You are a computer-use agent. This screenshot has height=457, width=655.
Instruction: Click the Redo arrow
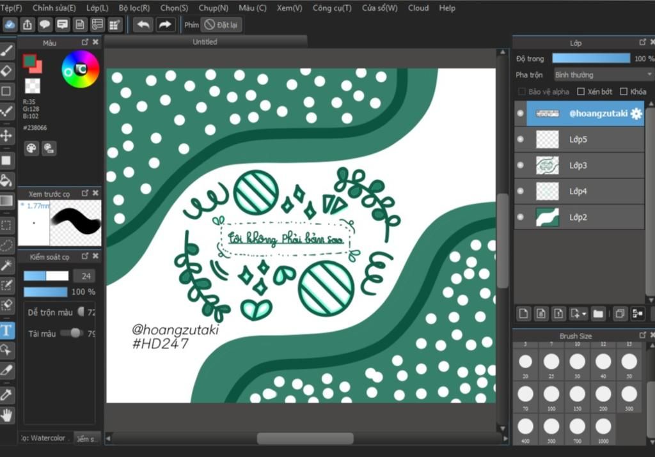coord(166,25)
